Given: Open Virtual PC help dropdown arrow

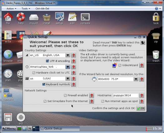Looking at the screenshot, I should (x=160, y=8).
